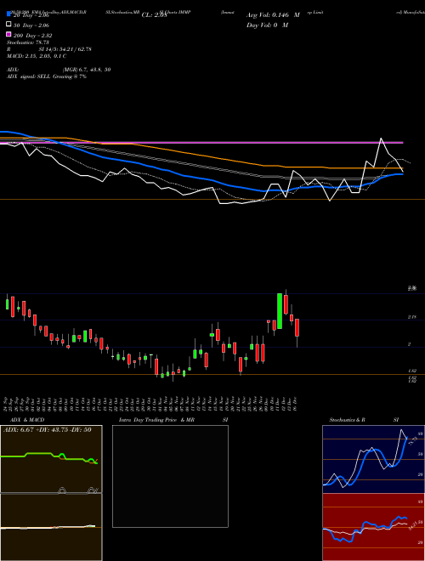Click the magenta 200 Day legend swatch
The image size is (425, 561).
click(x=8, y=34)
